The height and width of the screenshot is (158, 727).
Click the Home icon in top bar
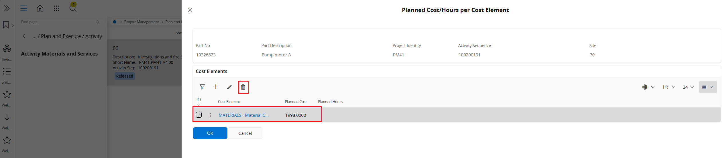(x=40, y=8)
